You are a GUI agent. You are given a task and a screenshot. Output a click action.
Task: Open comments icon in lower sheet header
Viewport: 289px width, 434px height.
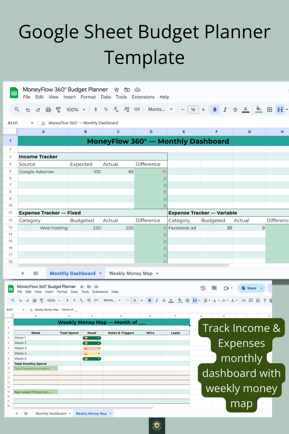pos(214,288)
